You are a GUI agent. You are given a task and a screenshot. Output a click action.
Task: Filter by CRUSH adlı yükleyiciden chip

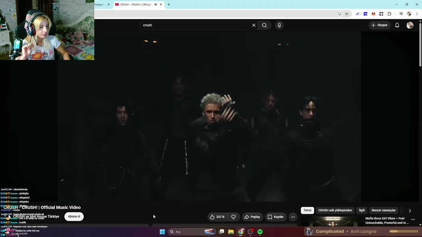point(335,210)
